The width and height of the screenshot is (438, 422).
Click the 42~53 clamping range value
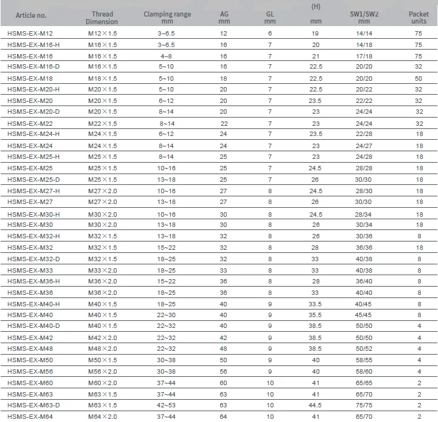(x=167, y=405)
